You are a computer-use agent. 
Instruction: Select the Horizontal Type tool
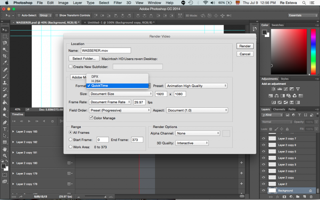click(5, 129)
